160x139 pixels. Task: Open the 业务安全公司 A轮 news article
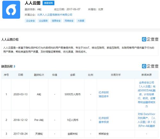[147, 94]
